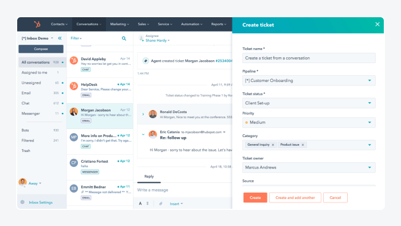Open conversation search magnifier icon

point(124,38)
